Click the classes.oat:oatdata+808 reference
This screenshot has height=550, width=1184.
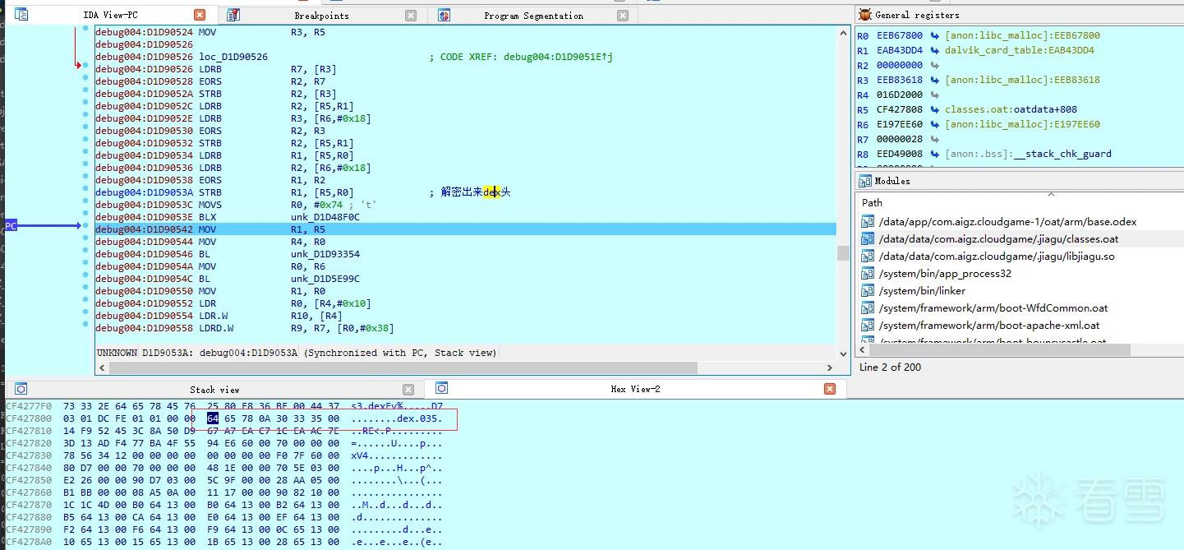[1011, 109]
